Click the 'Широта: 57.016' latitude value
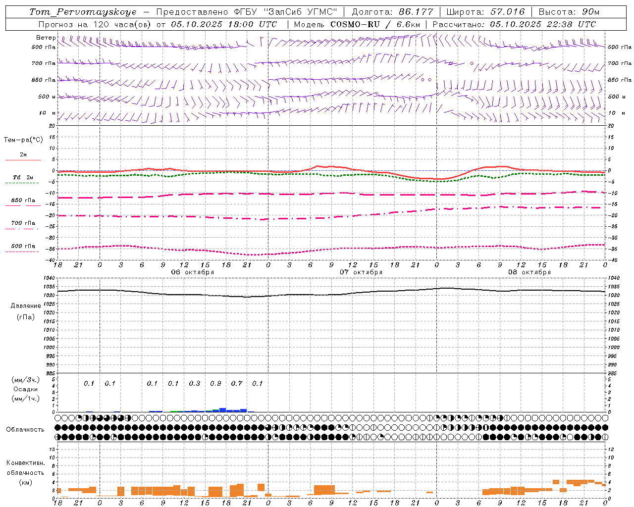The width and height of the screenshot is (634, 507). (485, 12)
